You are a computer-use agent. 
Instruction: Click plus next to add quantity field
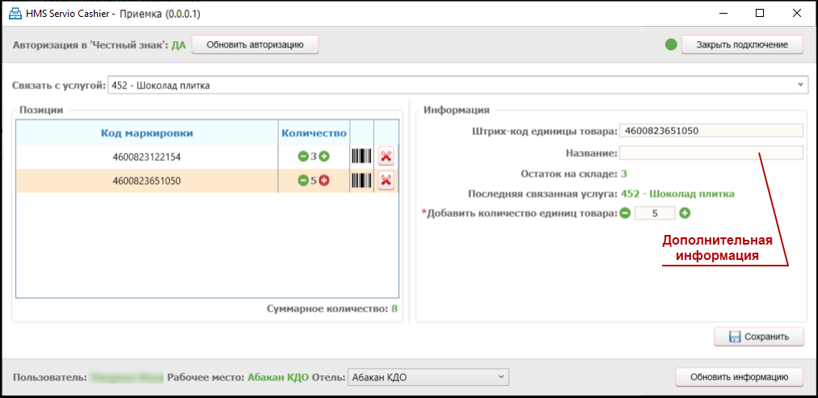[685, 213]
